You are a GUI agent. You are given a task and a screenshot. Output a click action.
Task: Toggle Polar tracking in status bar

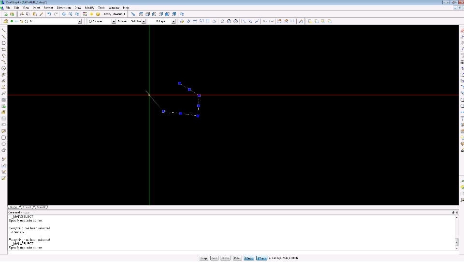coord(237,258)
